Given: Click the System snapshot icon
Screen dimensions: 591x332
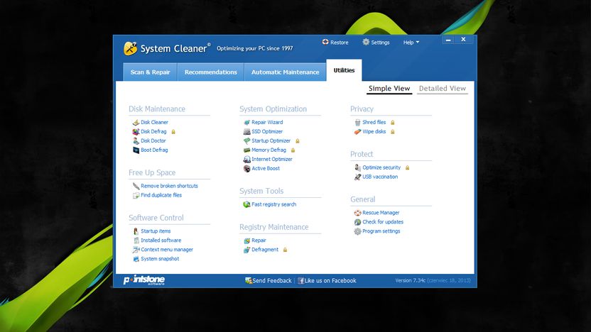Looking at the screenshot, I should point(136,259).
